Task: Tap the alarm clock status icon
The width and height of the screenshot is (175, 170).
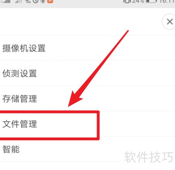Action: (x=36, y=1)
